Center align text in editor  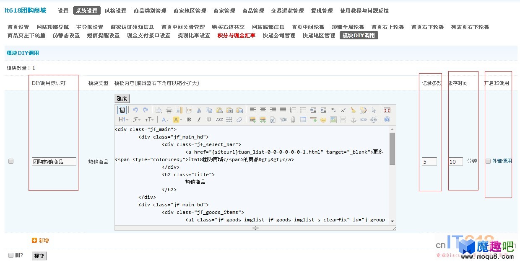coord(263,110)
